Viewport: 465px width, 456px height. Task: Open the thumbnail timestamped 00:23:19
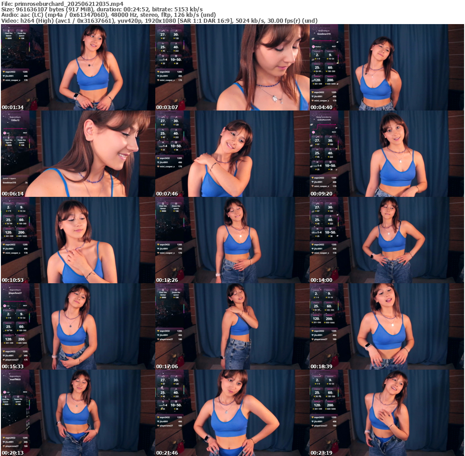click(x=387, y=413)
